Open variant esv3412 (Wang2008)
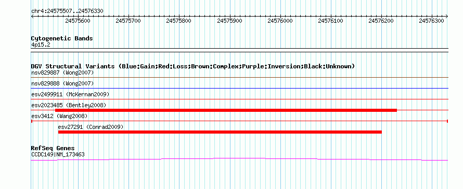 59,116
